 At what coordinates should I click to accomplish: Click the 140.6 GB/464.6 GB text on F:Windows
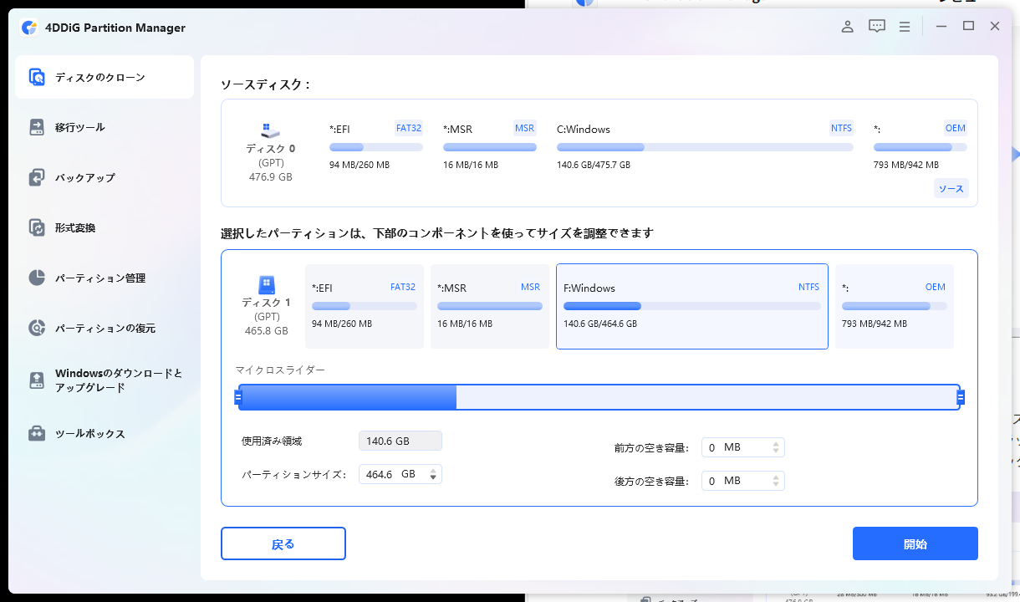[x=600, y=324]
